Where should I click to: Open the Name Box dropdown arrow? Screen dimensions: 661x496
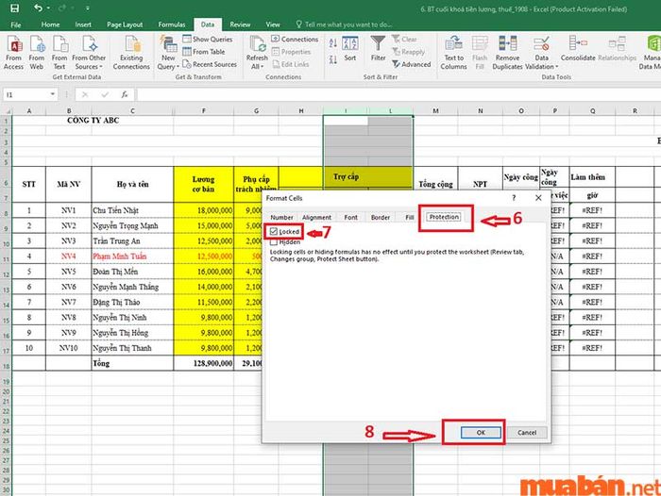[53, 94]
